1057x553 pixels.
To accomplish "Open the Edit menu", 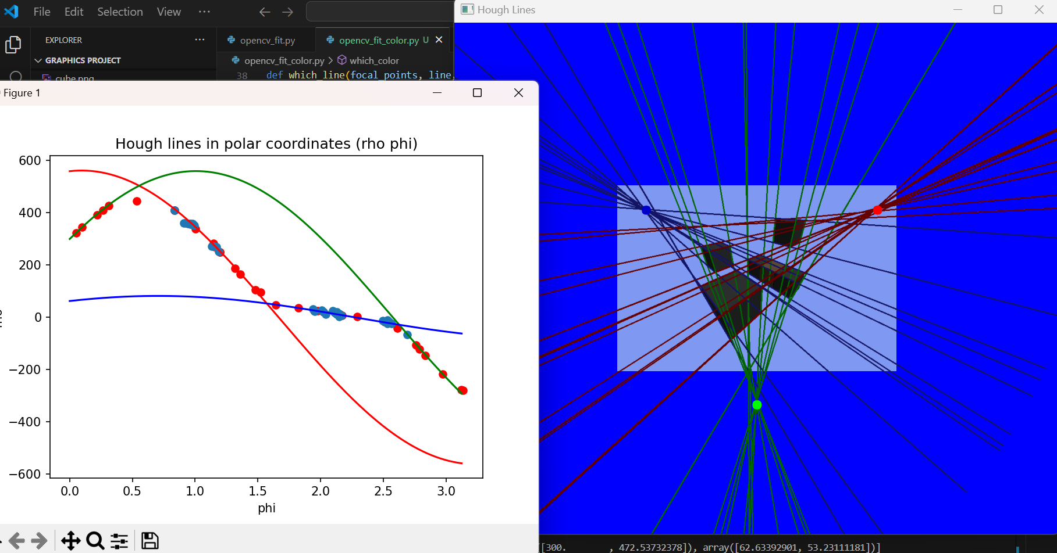I will 74,12.
